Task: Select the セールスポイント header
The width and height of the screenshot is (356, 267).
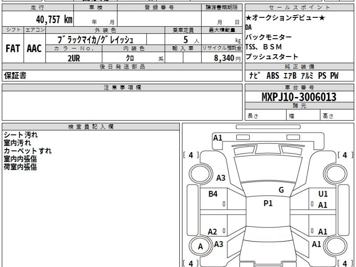Action: (x=299, y=8)
